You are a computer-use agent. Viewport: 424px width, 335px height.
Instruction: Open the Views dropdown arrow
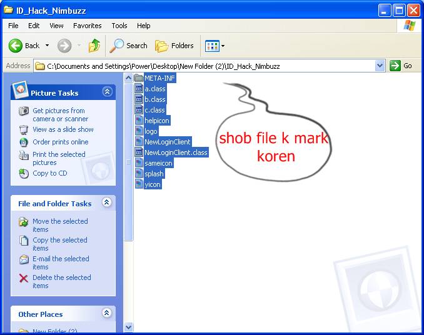(223, 46)
